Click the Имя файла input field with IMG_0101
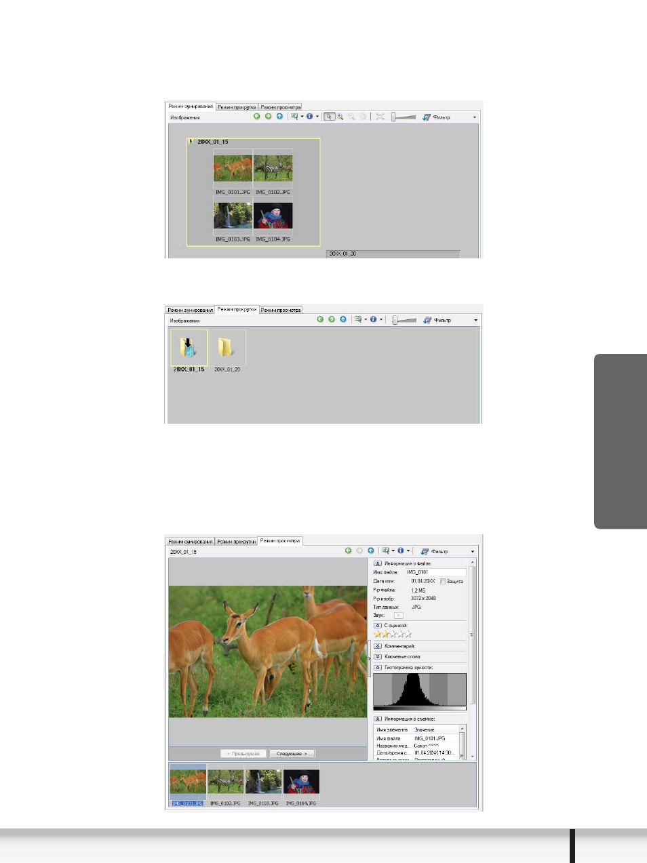The width and height of the screenshot is (647, 863). (435, 572)
